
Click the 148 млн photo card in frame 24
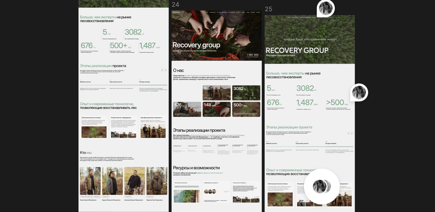pyautogui.click(x=217, y=109)
